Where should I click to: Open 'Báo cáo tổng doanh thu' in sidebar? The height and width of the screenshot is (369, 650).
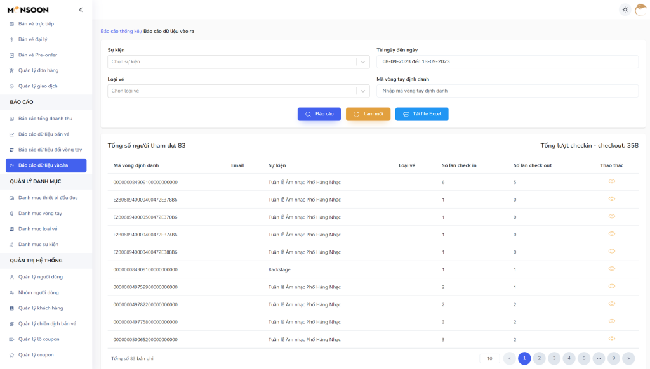tap(45, 119)
